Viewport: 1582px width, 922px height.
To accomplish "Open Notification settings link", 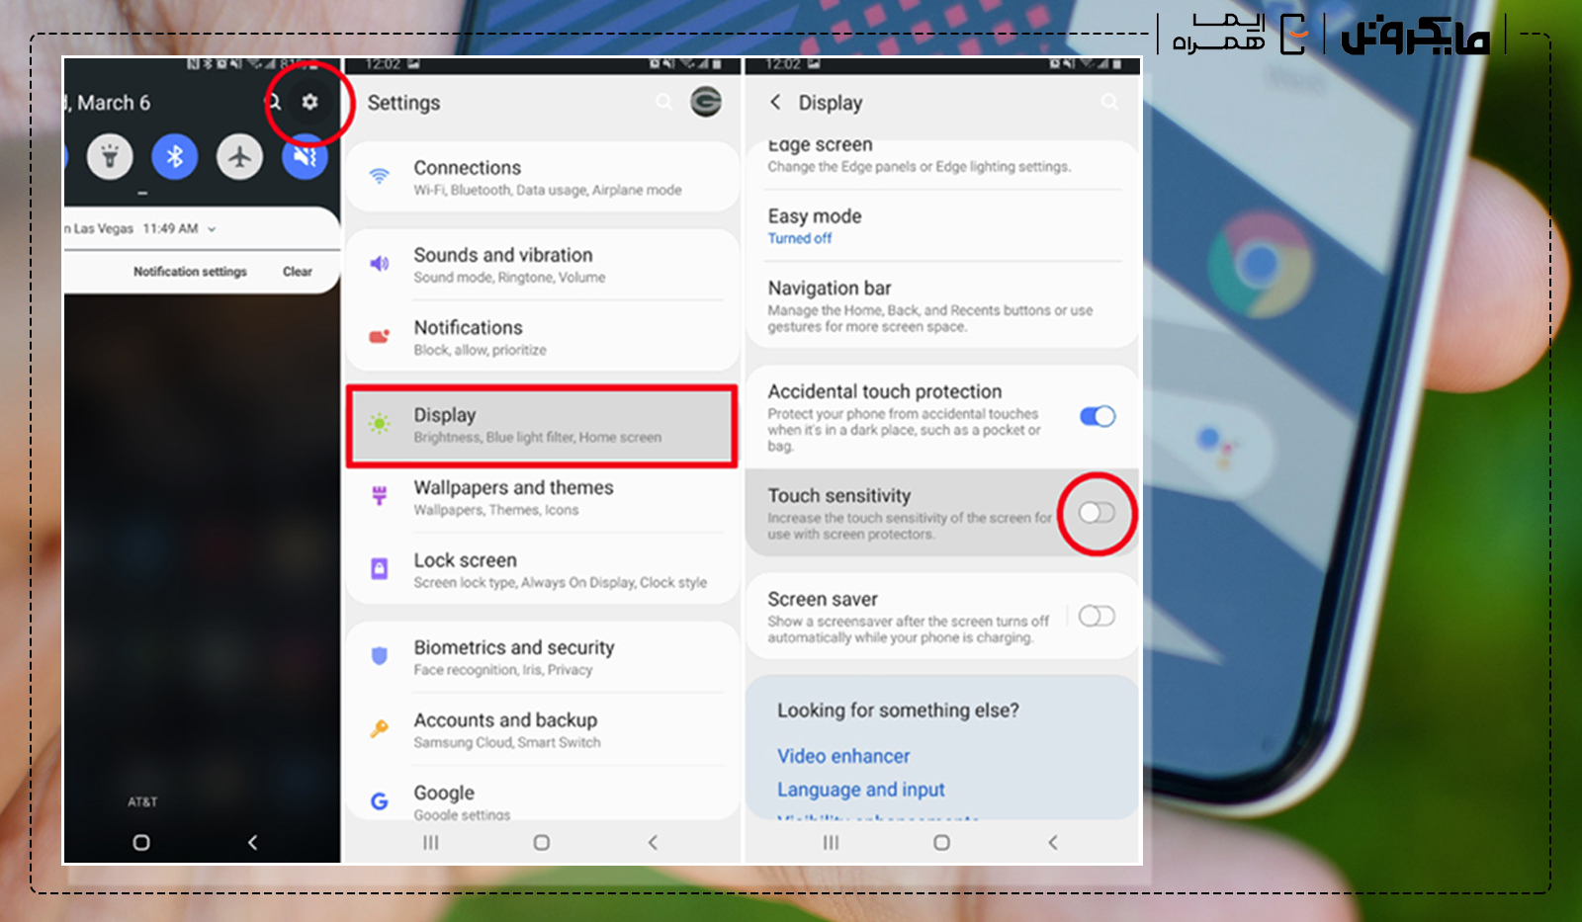I will [190, 271].
